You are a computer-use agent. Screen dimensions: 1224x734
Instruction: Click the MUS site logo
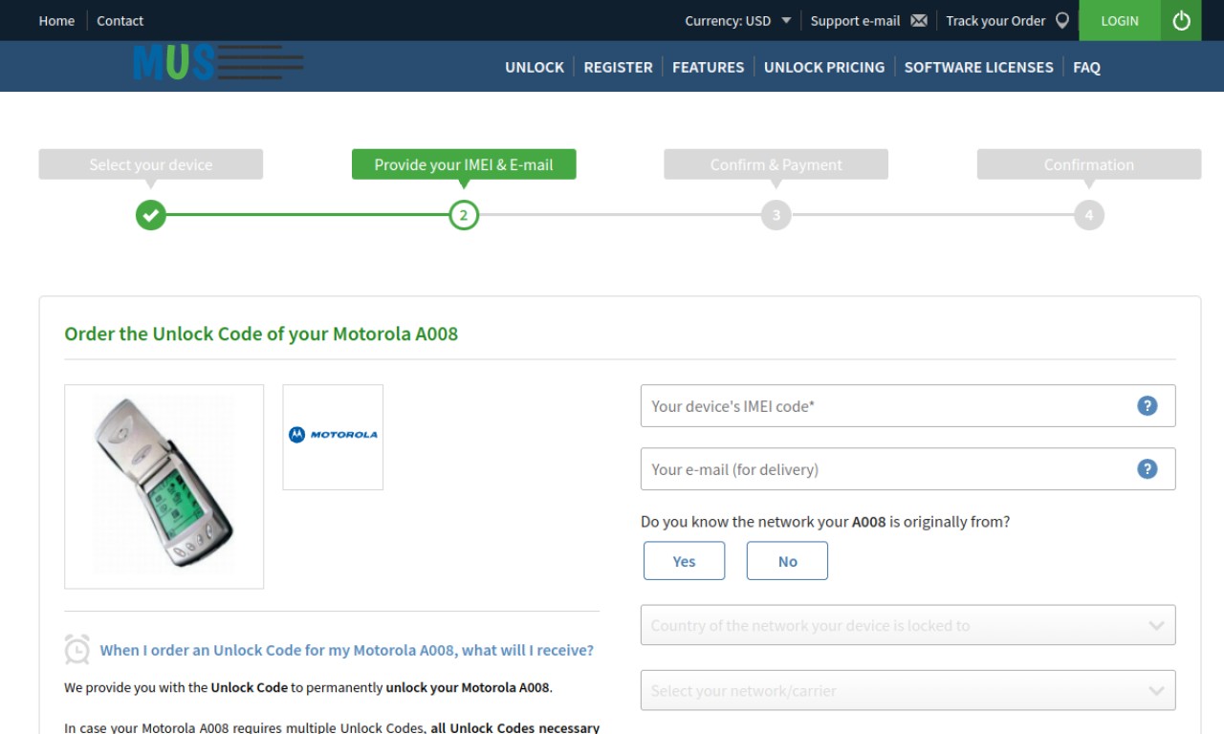[x=219, y=63]
